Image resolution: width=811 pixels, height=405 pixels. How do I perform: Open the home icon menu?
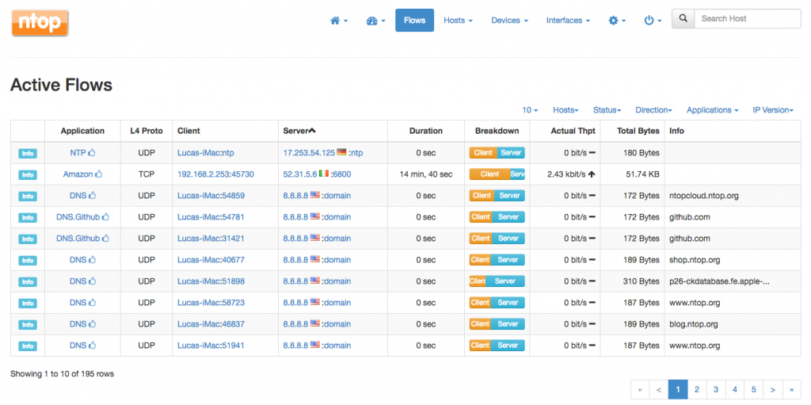point(339,21)
